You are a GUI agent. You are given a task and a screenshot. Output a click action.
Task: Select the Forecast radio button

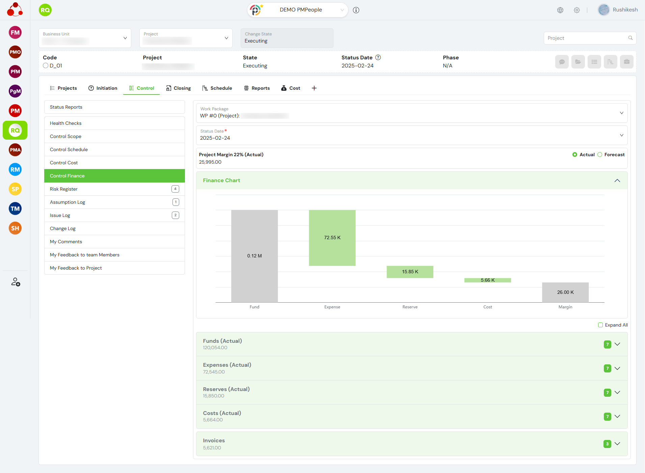click(600, 155)
